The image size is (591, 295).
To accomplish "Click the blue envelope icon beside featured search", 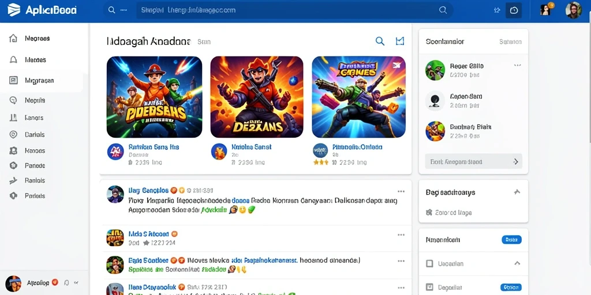I will click(399, 41).
